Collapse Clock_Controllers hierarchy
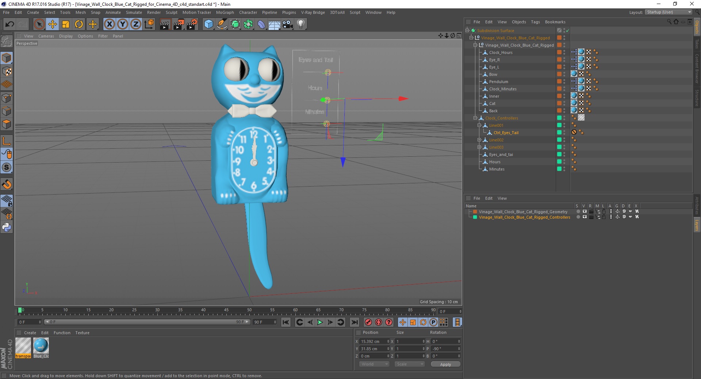701x379 pixels. tap(475, 118)
